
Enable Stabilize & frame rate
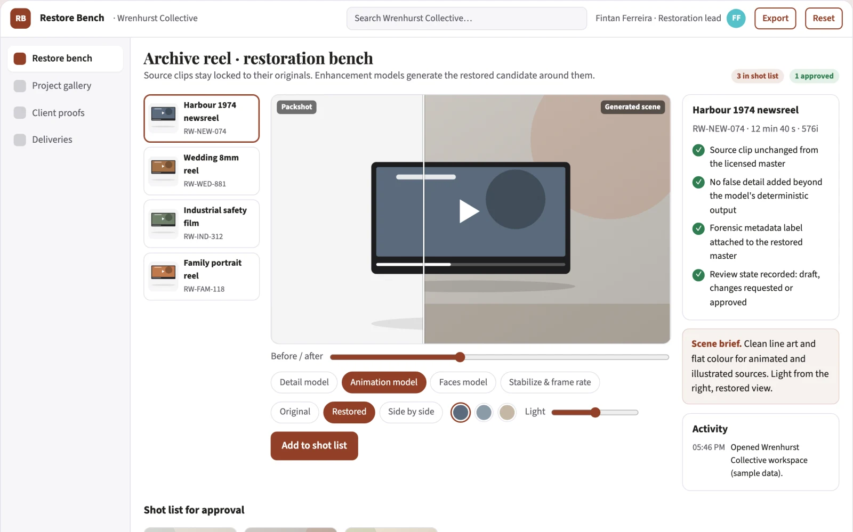point(550,382)
